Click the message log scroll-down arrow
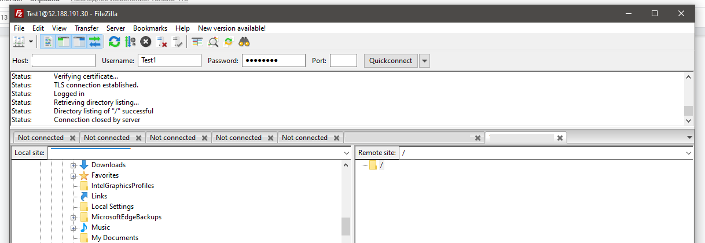The height and width of the screenshot is (243, 705). (x=688, y=121)
